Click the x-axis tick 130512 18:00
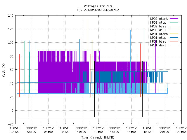The image size is (187, 140). (x=148, y=130)
